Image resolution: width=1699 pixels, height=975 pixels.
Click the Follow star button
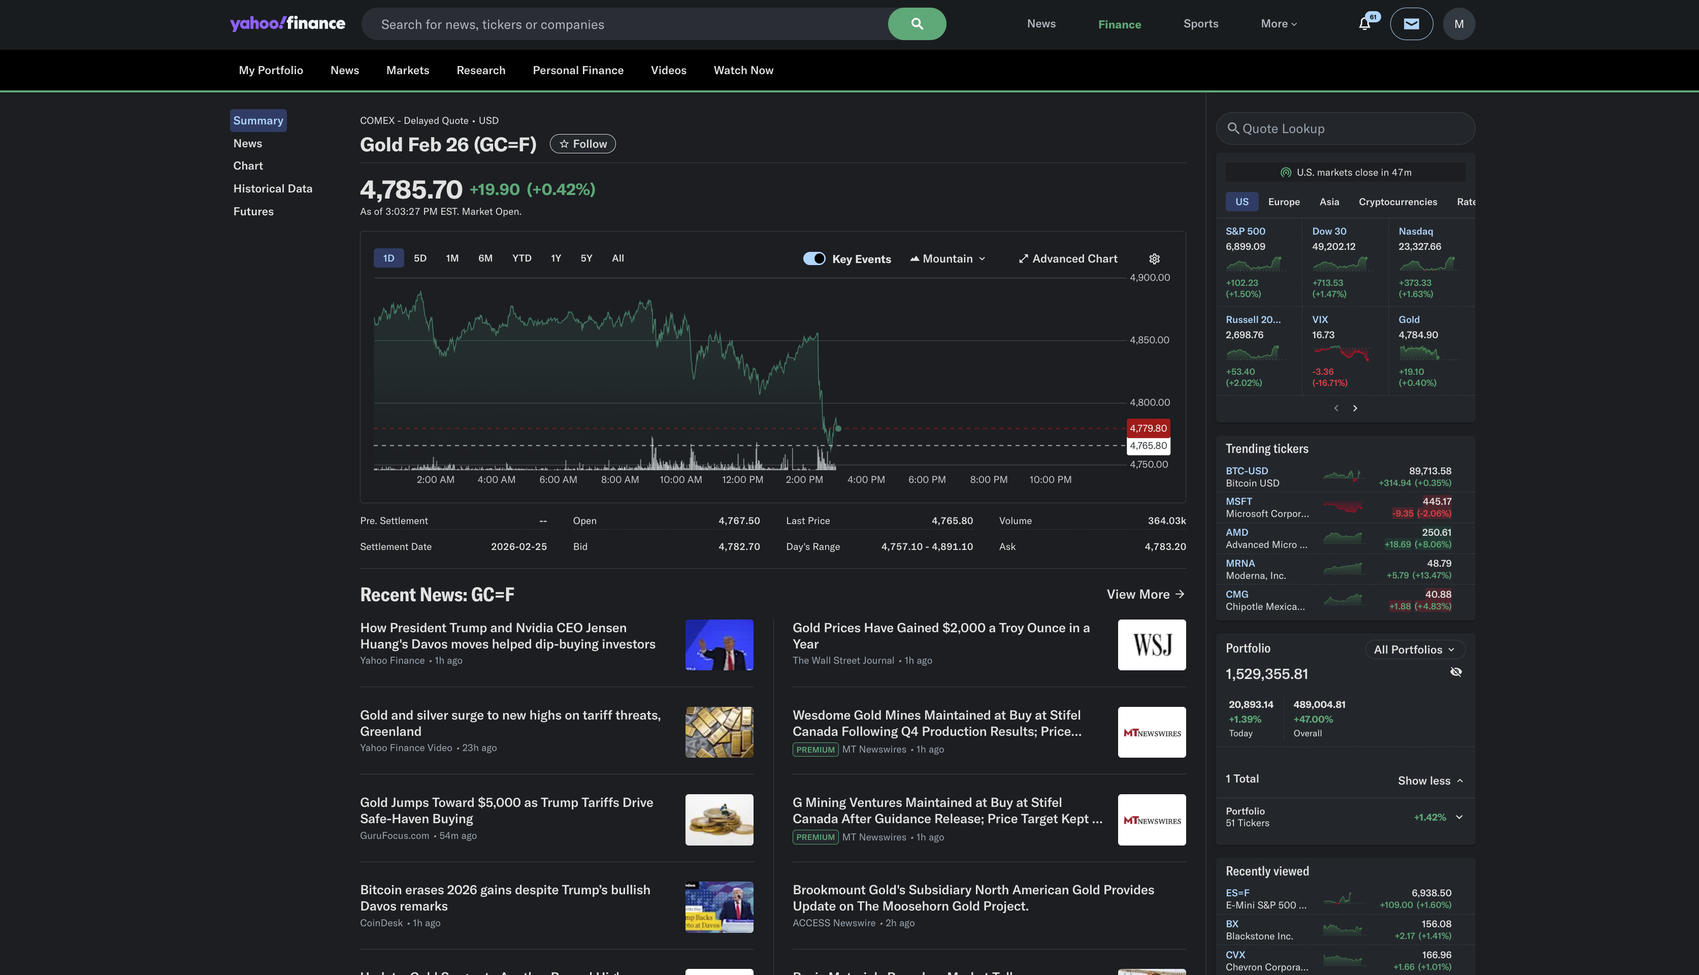point(582,144)
